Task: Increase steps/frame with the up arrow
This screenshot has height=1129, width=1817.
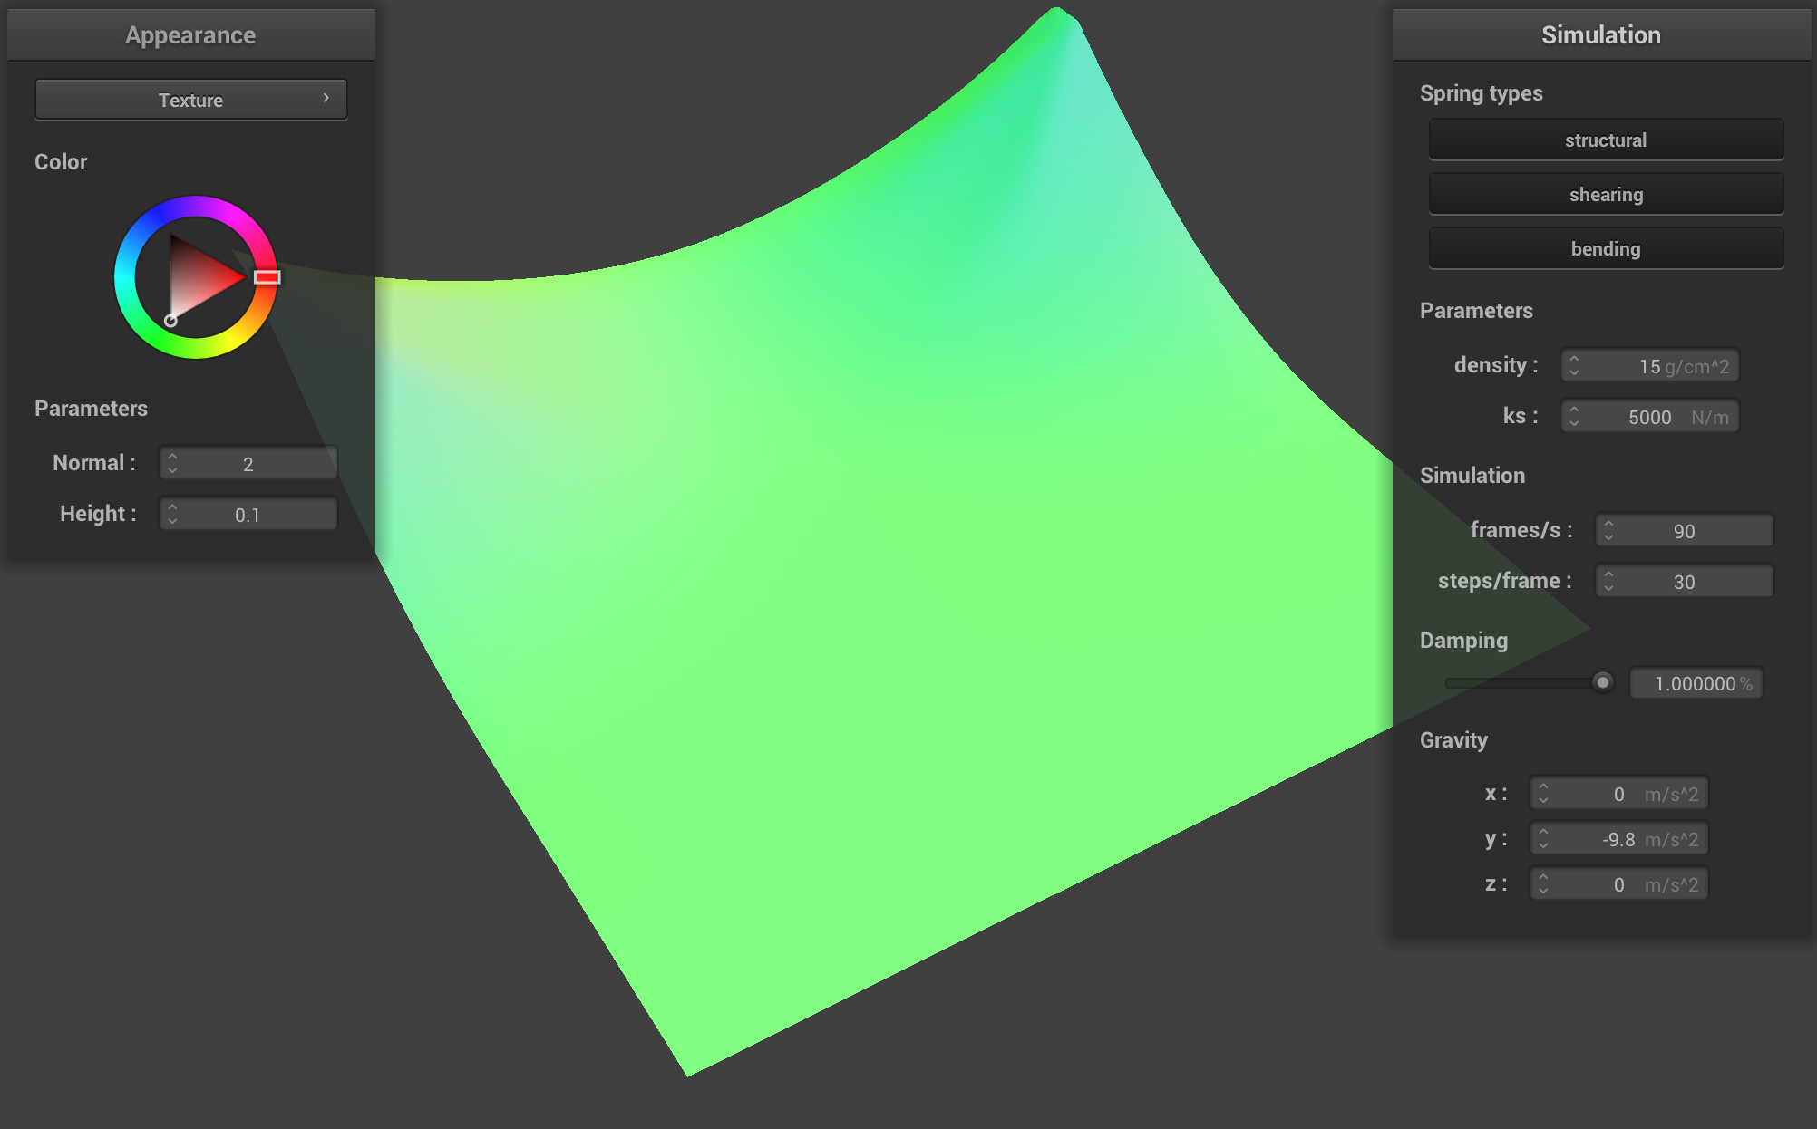Action: click(1608, 574)
